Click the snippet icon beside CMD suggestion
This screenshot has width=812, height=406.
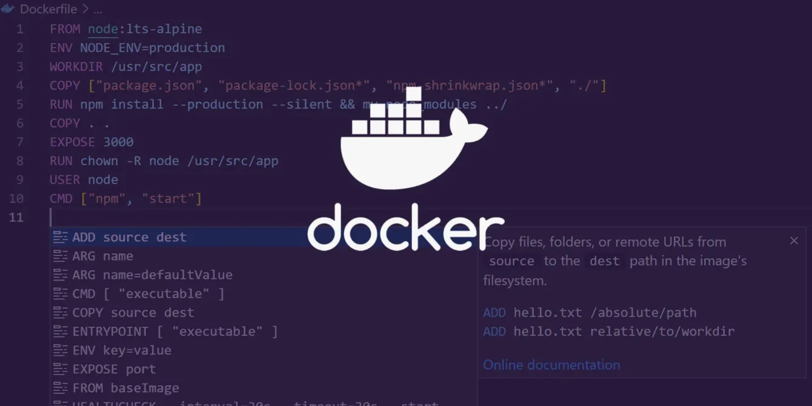(x=61, y=293)
